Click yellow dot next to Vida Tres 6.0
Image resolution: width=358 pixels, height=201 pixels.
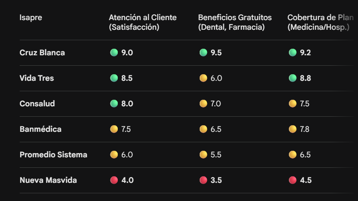tap(203, 78)
